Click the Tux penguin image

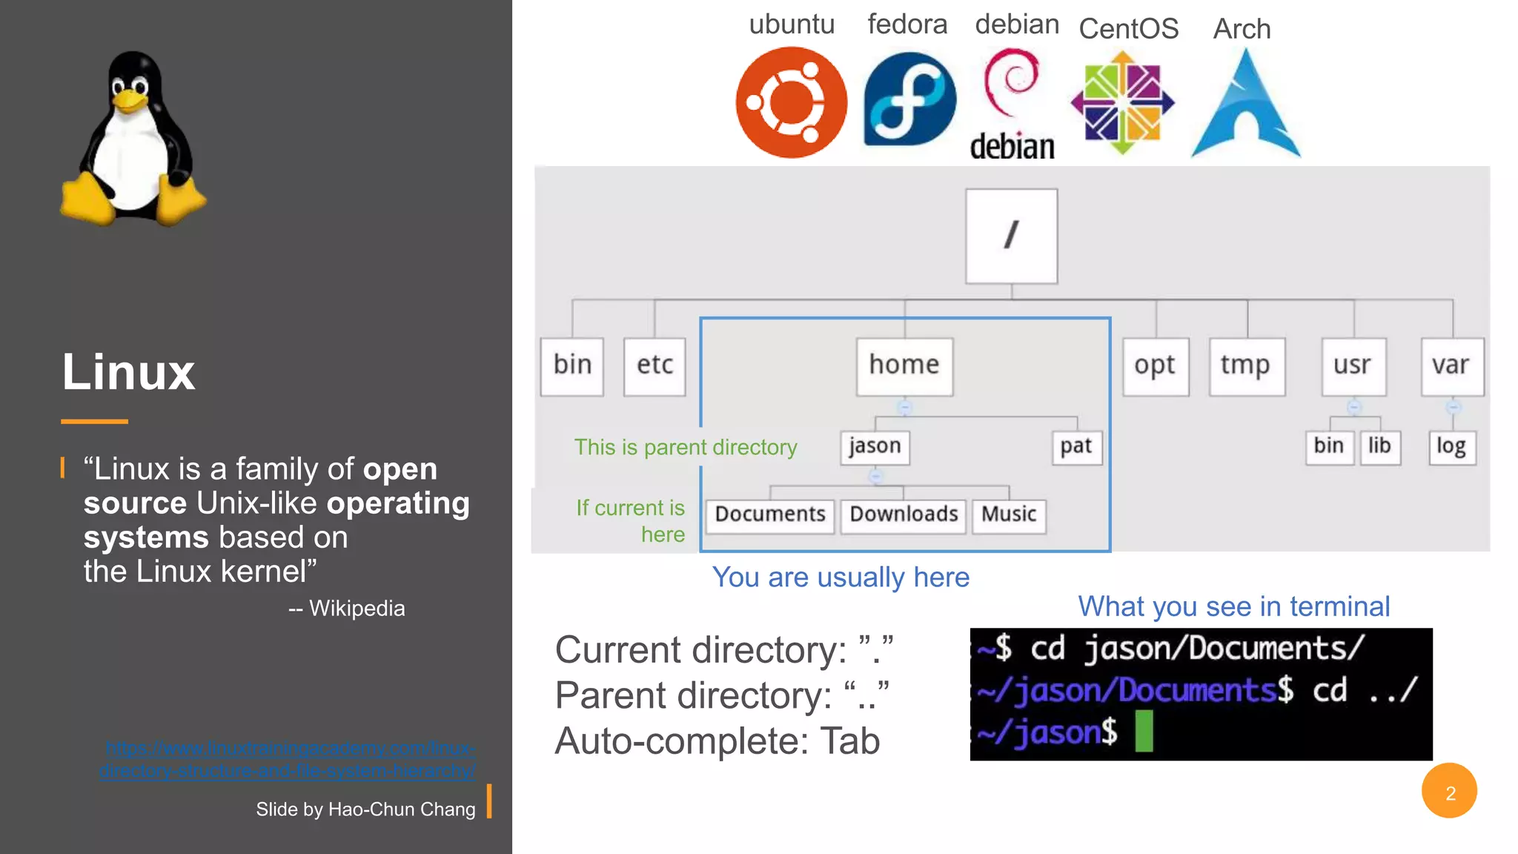(x=132, y=139)
